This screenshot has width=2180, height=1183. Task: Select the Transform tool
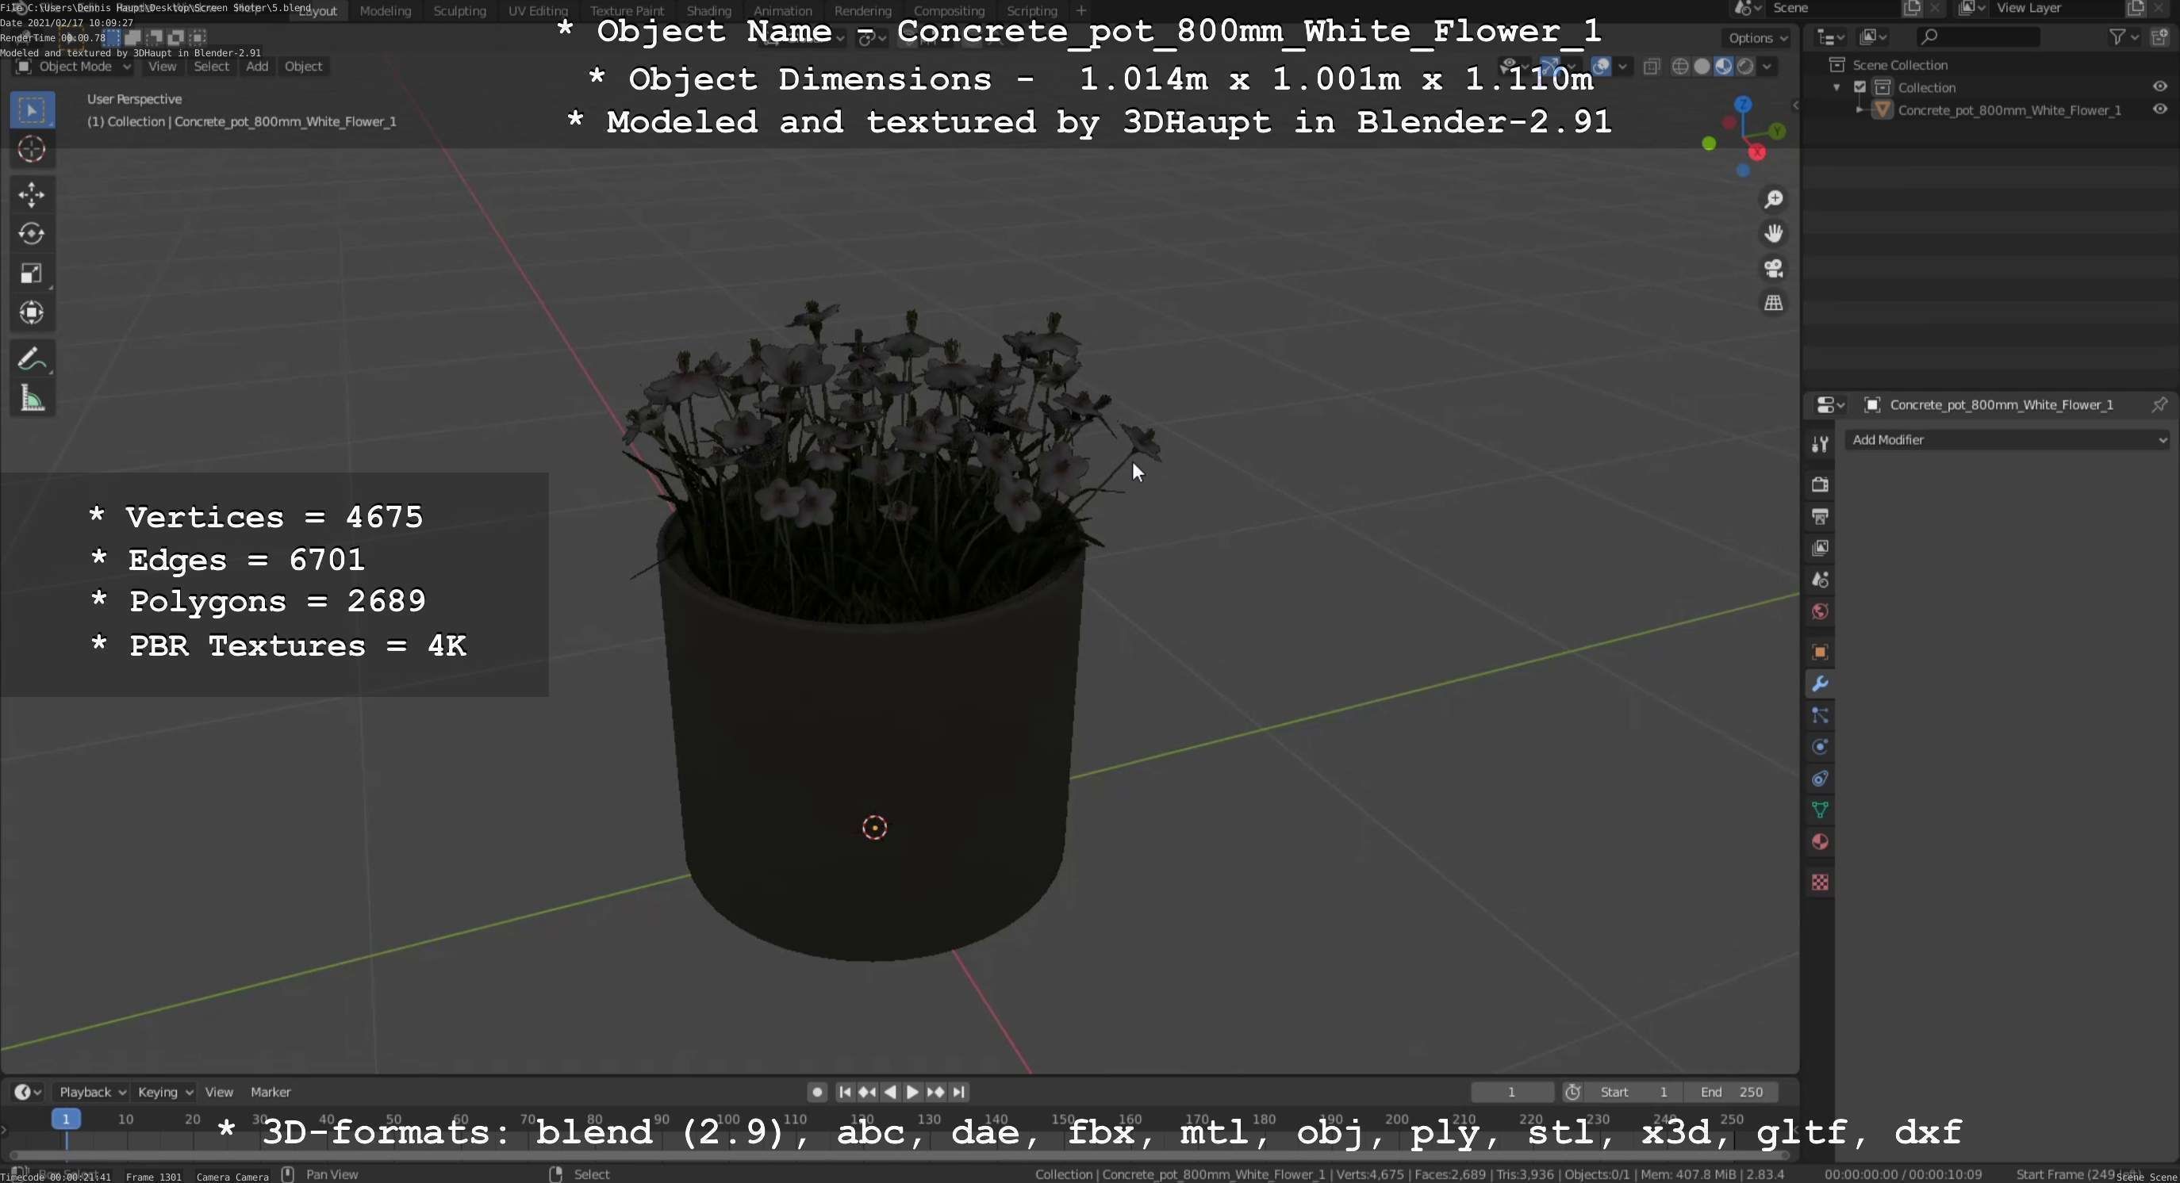tap(33, 313)
